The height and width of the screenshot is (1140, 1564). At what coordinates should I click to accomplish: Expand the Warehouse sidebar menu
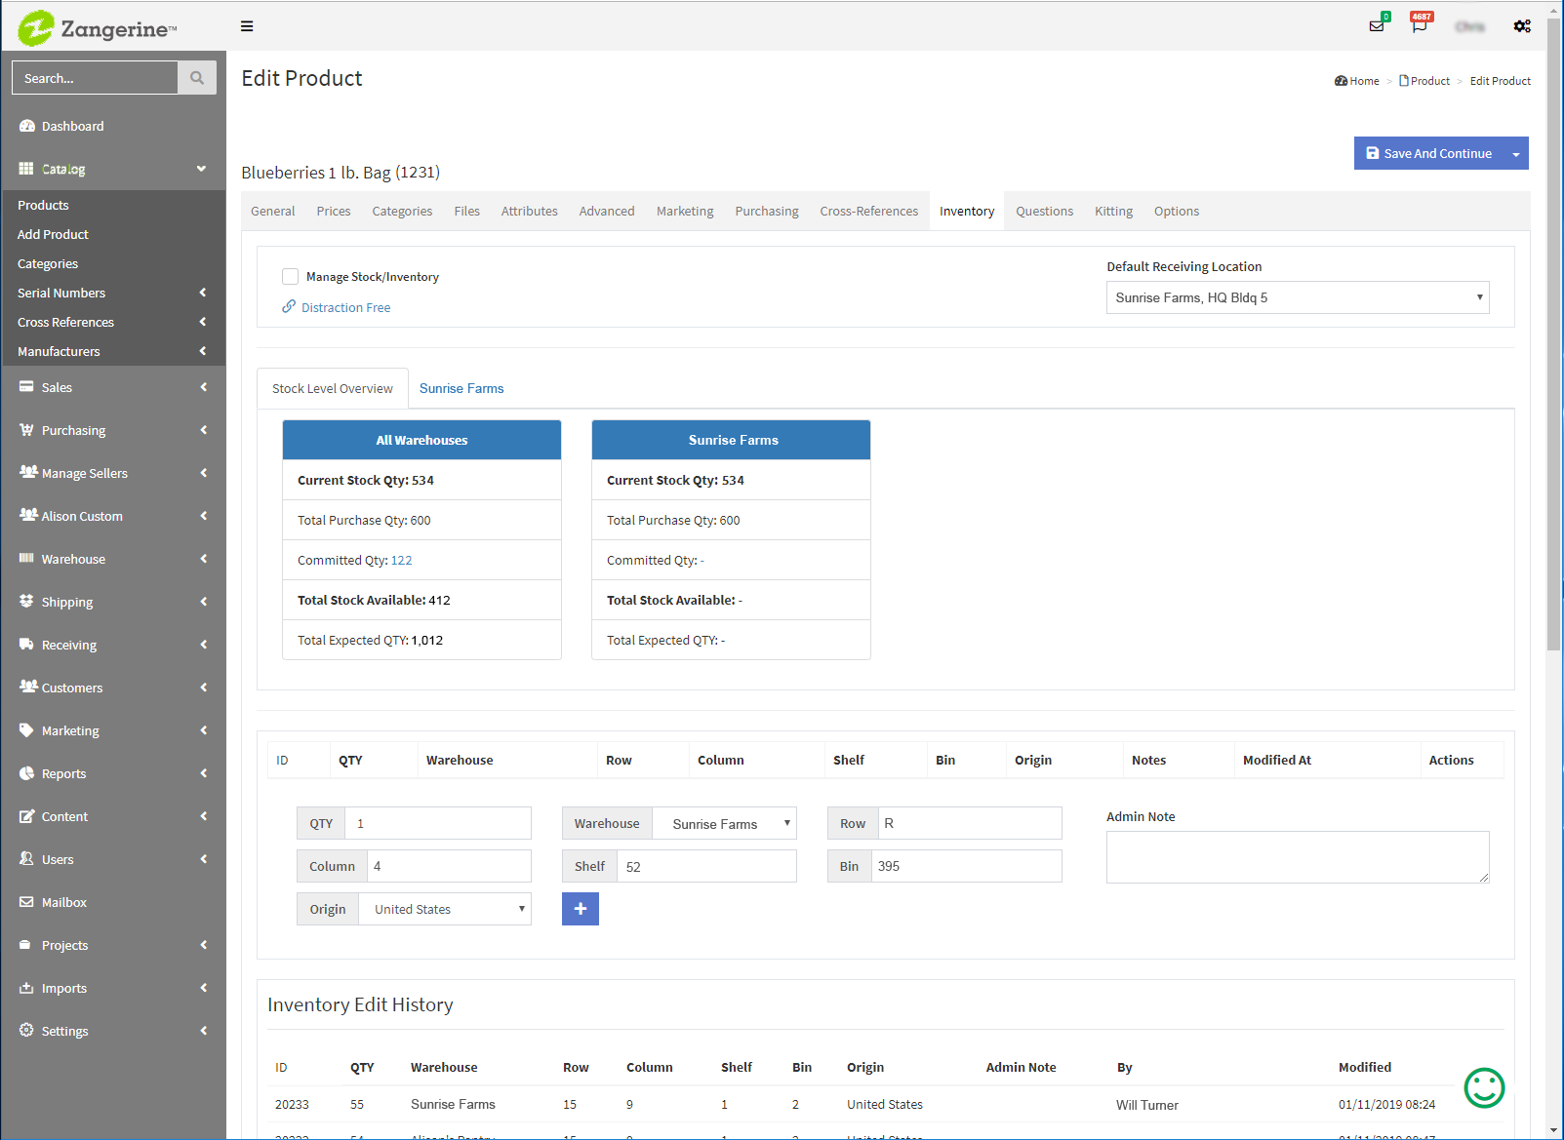tap(113, 559)
